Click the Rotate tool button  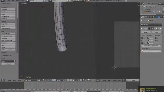click(8, 12)
